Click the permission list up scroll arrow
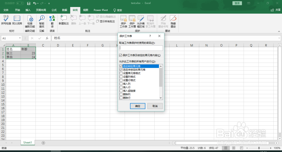282x152 pixels. coord(161,66)
